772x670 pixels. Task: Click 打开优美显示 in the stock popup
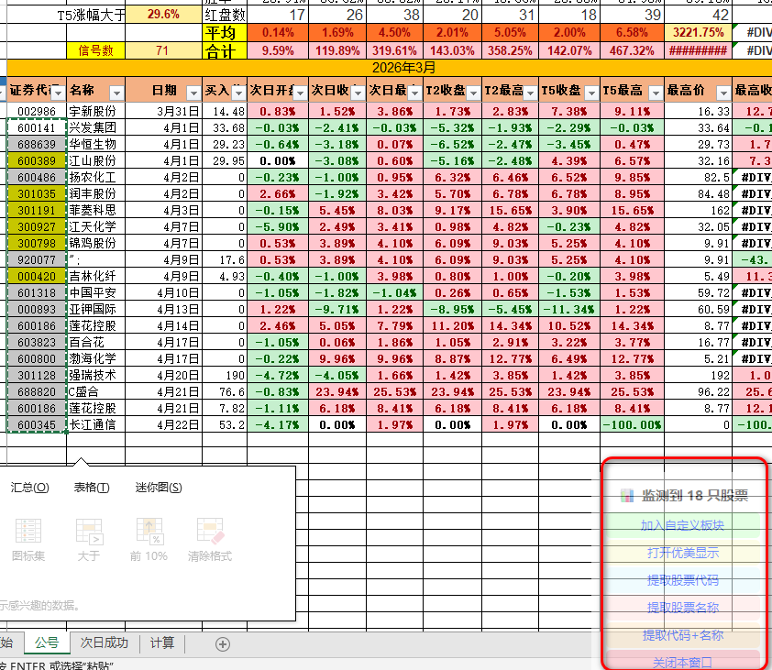pyautogui.click(x=682, y=553)
